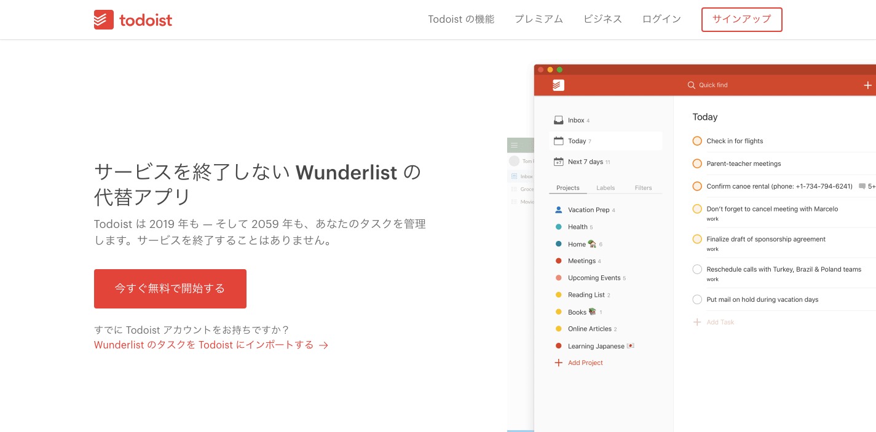Open the Online Articles project
The image size is (876, 432).
click(x=590, y=329)
